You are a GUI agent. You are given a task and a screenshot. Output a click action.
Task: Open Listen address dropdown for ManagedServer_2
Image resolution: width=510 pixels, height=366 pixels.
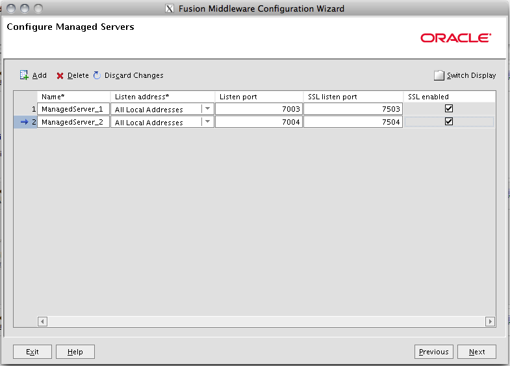tap(207, 122)
